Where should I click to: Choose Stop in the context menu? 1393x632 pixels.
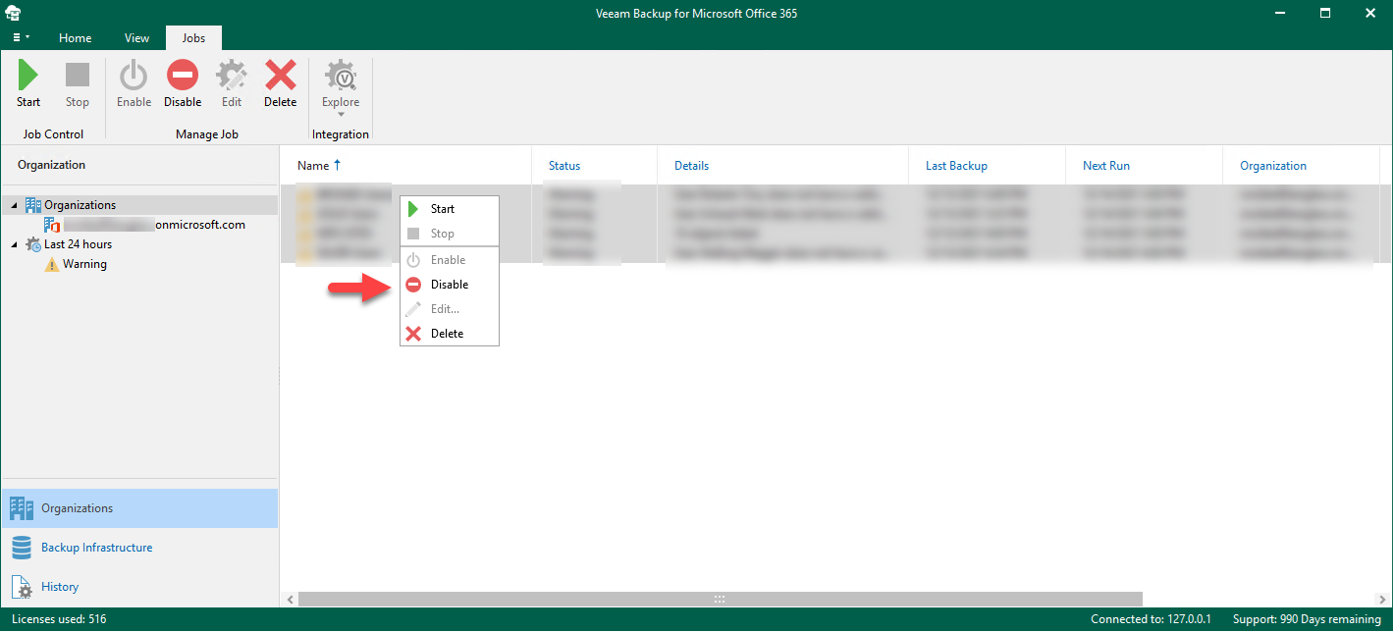450,234
